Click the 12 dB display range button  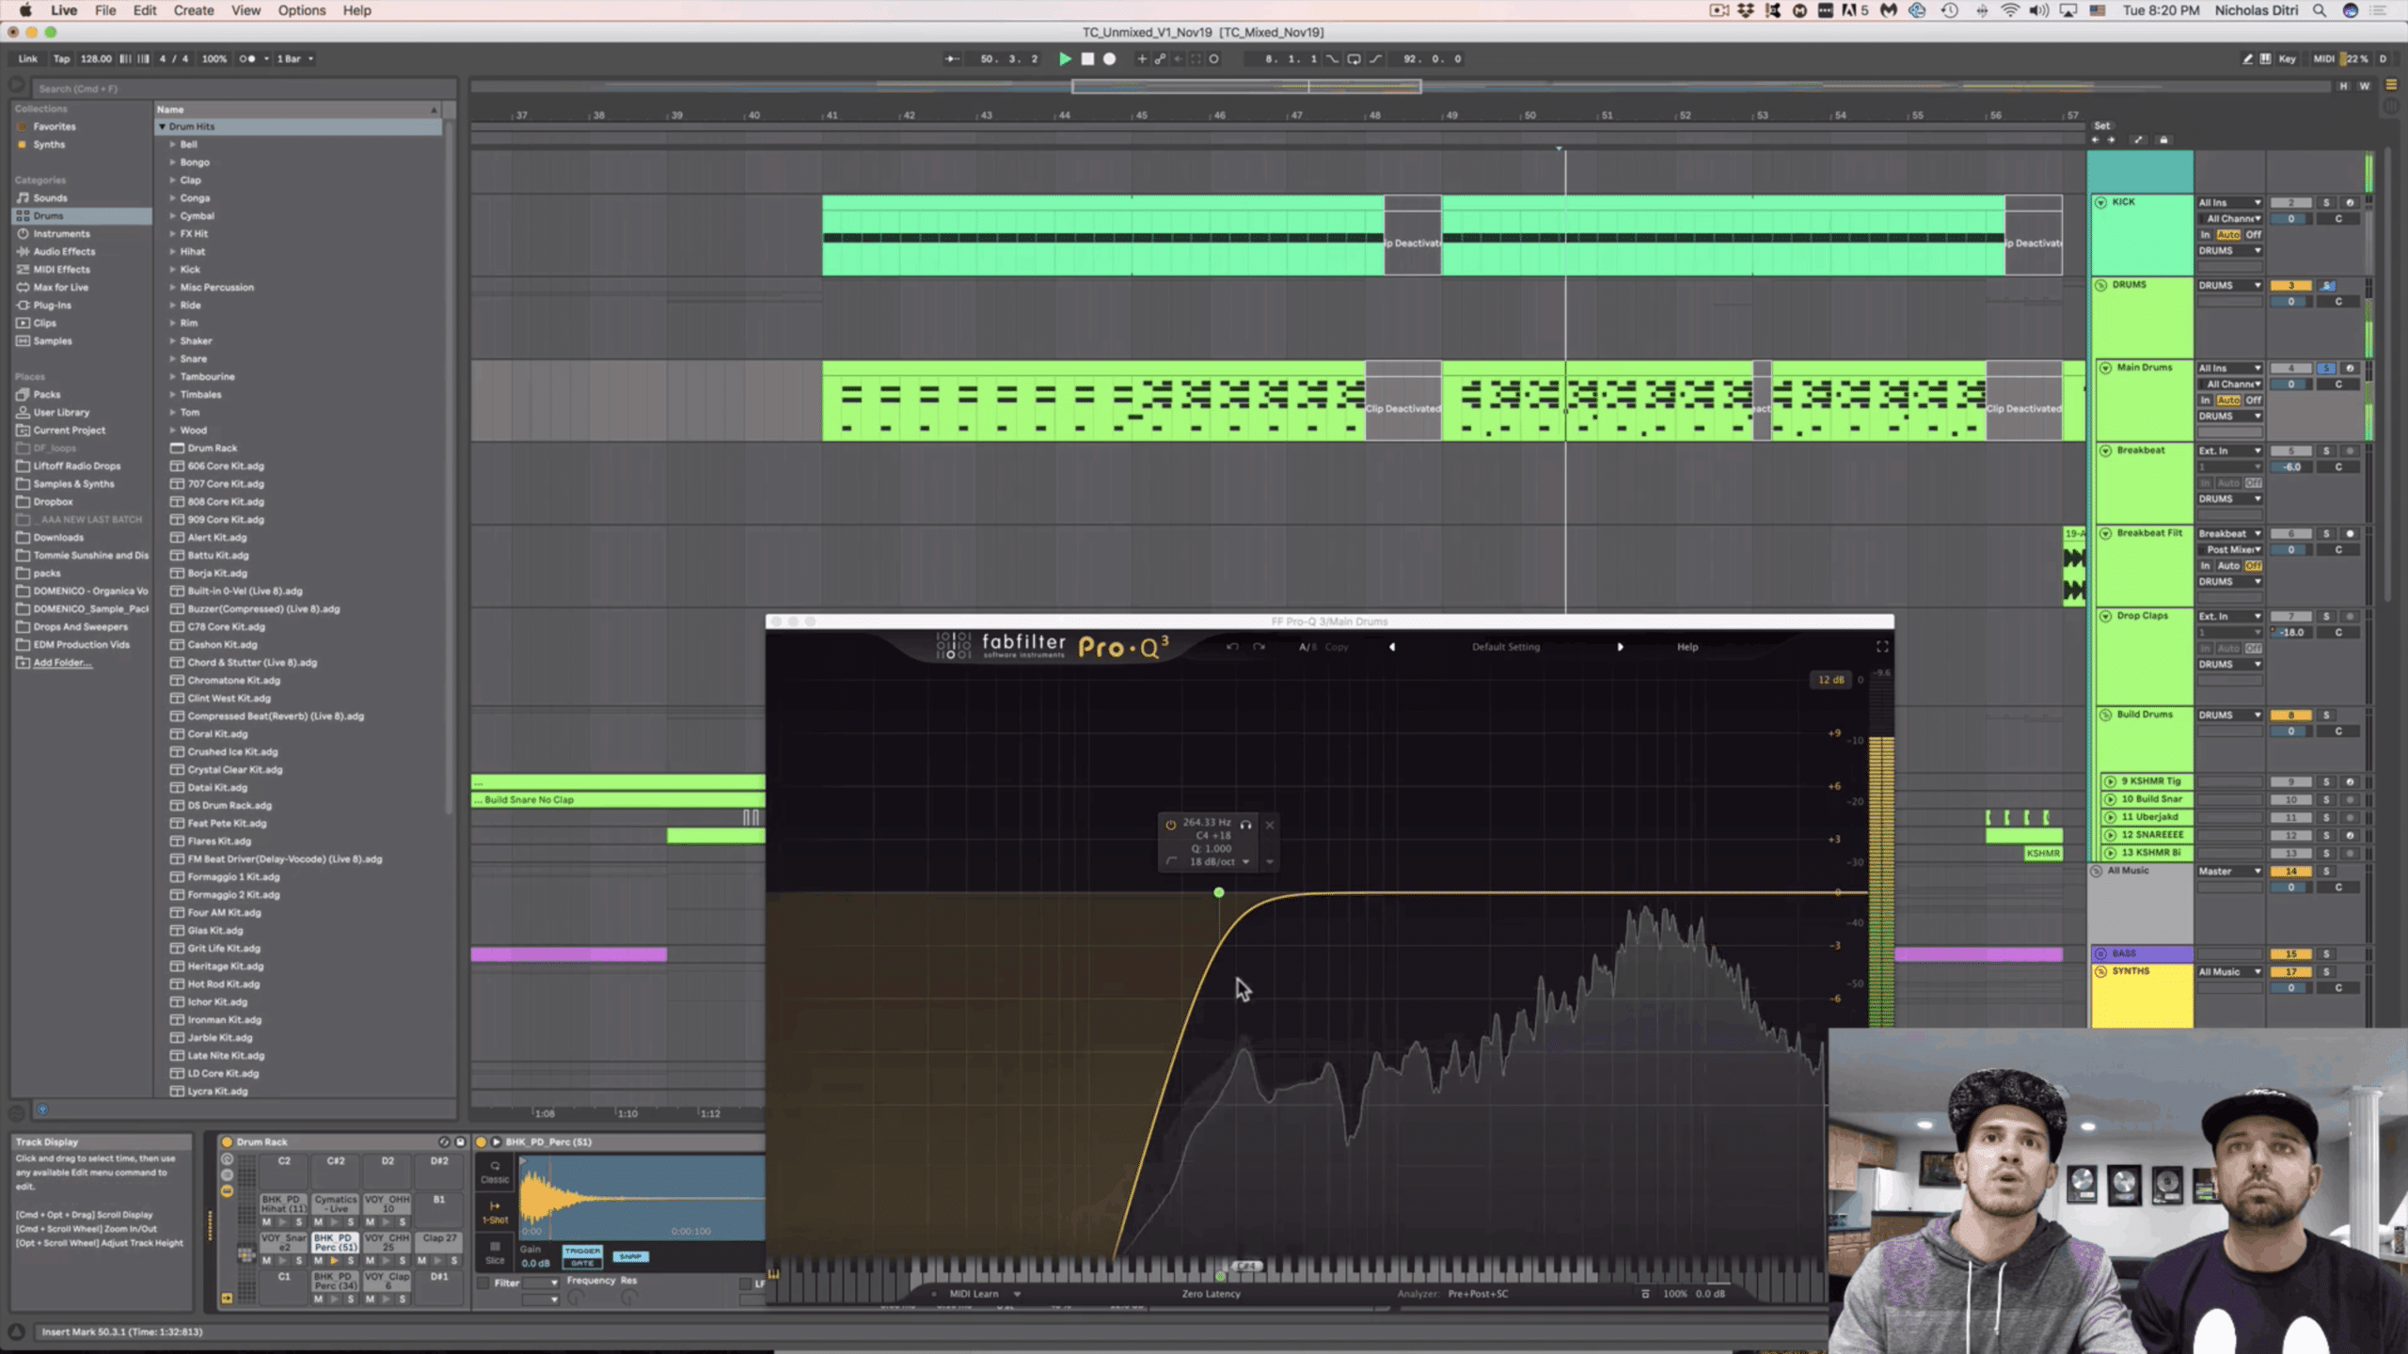1830,680
